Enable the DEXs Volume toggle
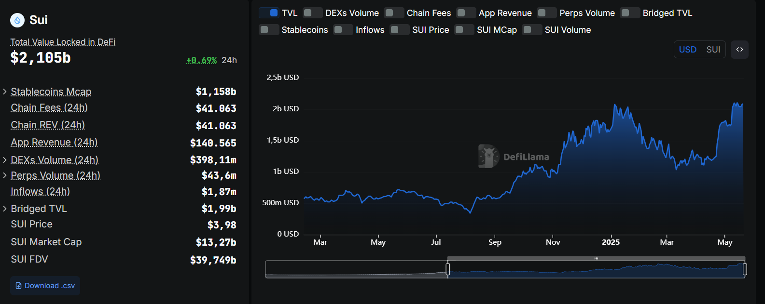The width and height of the screenshot is (765, 304). pyautogui.click(x=313, y=13)
